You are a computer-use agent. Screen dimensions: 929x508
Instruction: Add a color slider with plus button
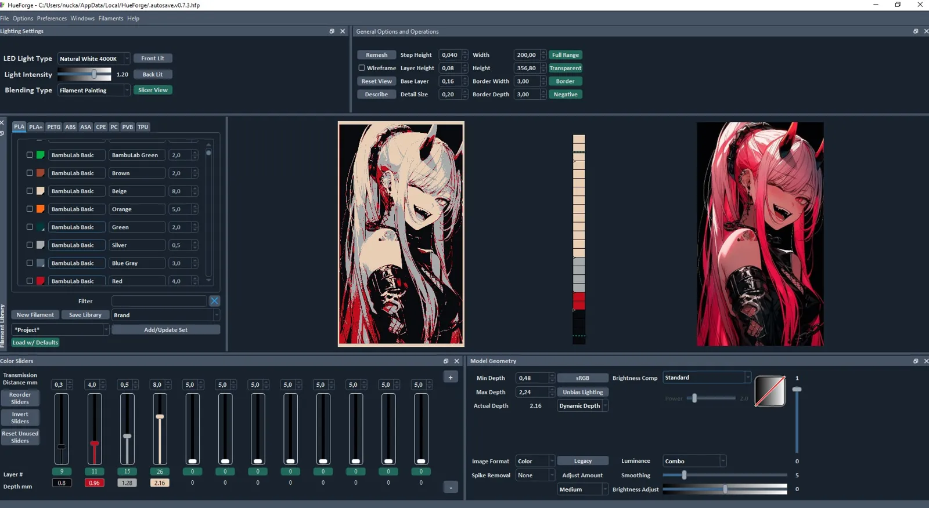[x=451, y=377]
